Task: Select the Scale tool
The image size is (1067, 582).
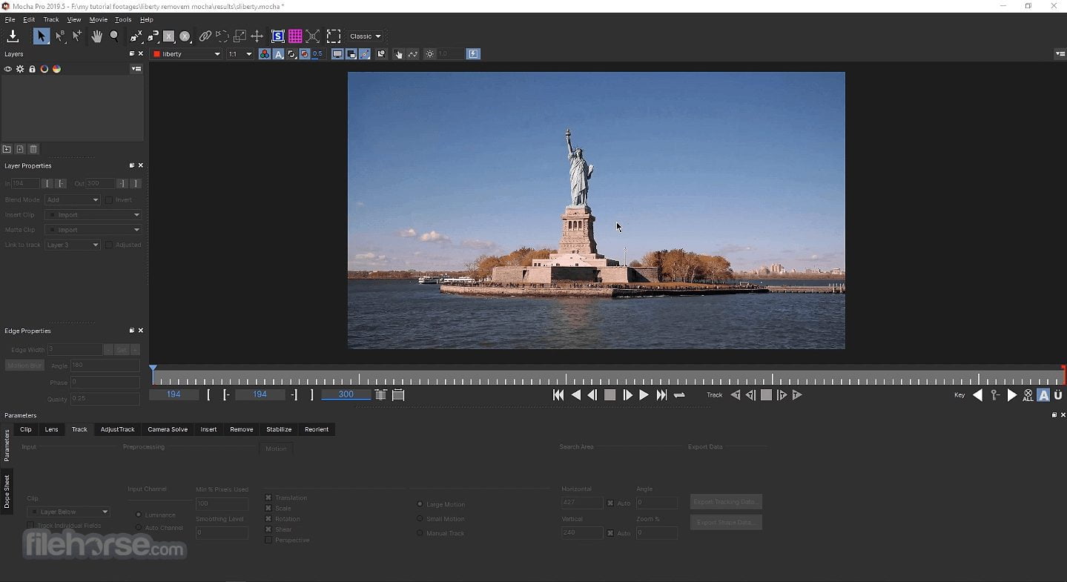Action: click(240, 36)
